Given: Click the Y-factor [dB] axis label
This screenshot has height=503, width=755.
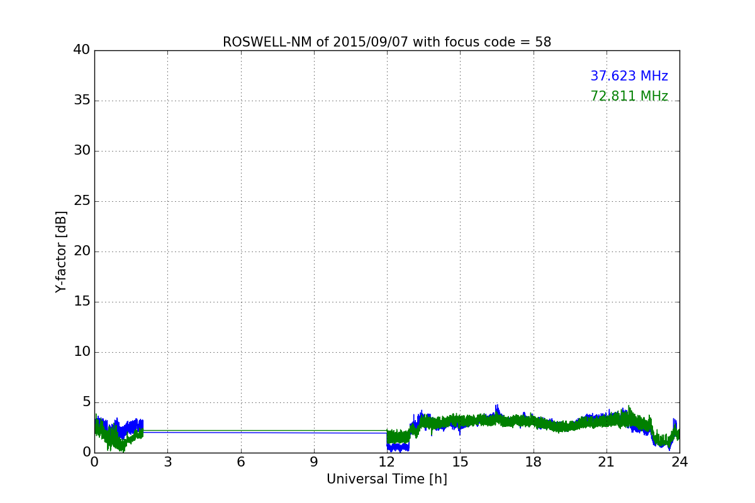Looking at the screenshot, I should click(x=61, y=251).
